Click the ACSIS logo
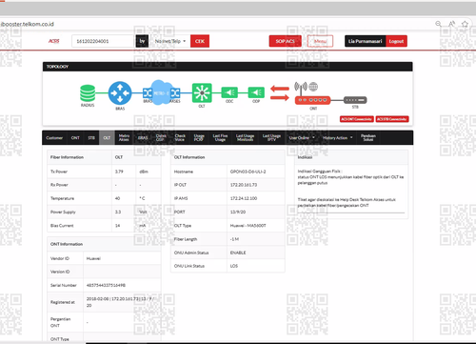Viewport: 476px width, 344px height. pyautogui.click(x=53, y=41)
